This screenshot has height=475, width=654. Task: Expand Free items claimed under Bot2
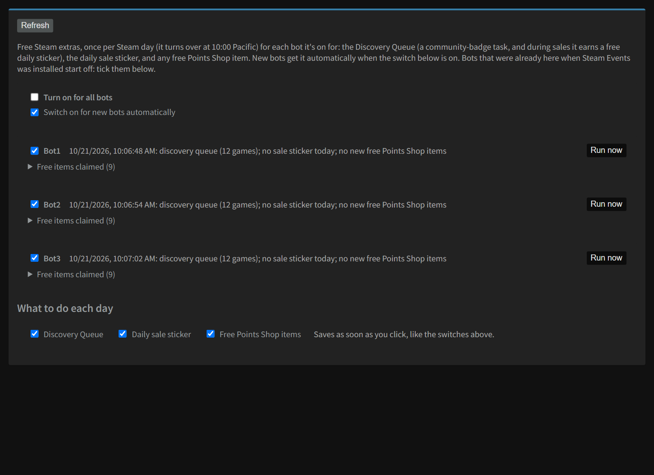(x=71, y=221)
